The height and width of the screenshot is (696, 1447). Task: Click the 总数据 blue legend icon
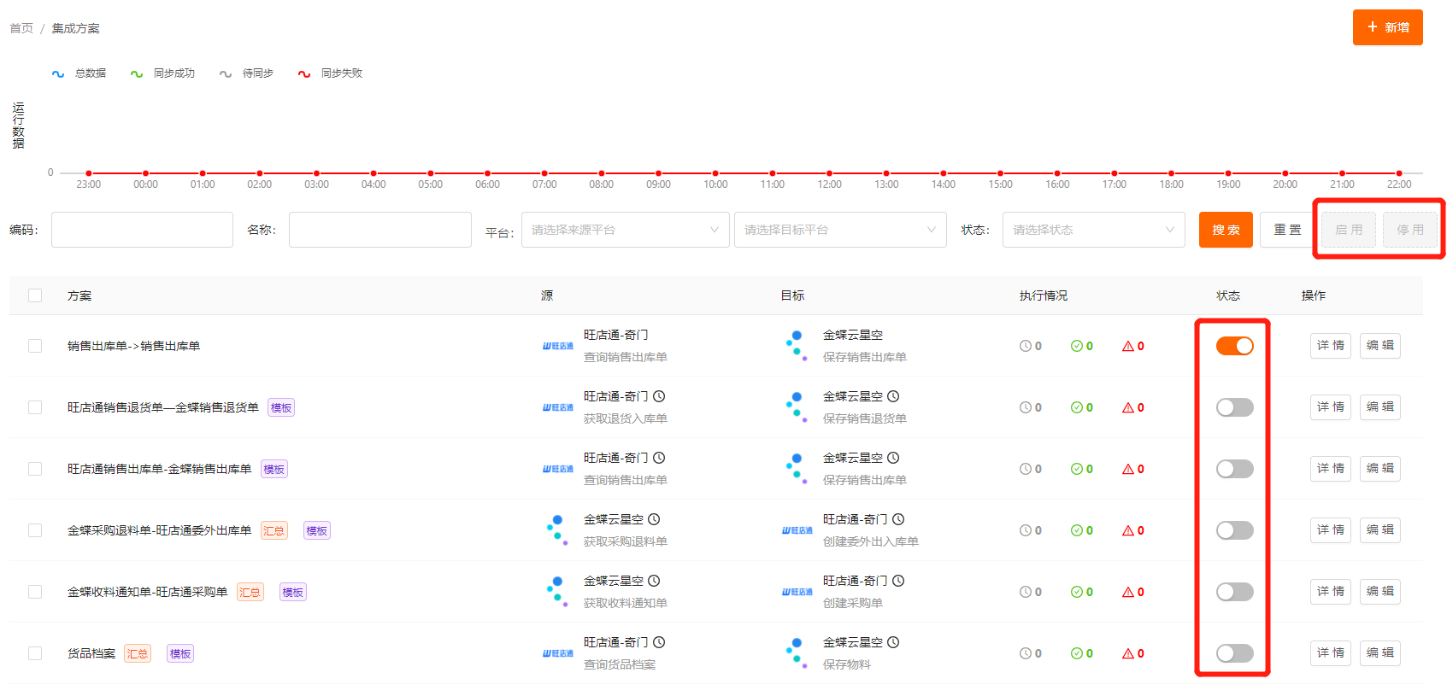click(x=58, y=74)
